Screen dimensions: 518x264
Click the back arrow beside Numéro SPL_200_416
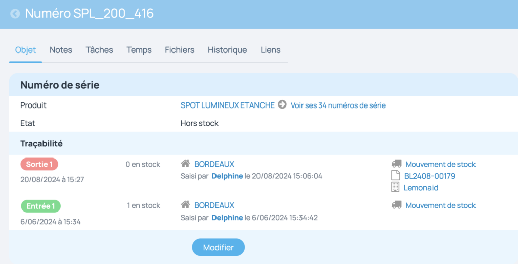(15, 14)
